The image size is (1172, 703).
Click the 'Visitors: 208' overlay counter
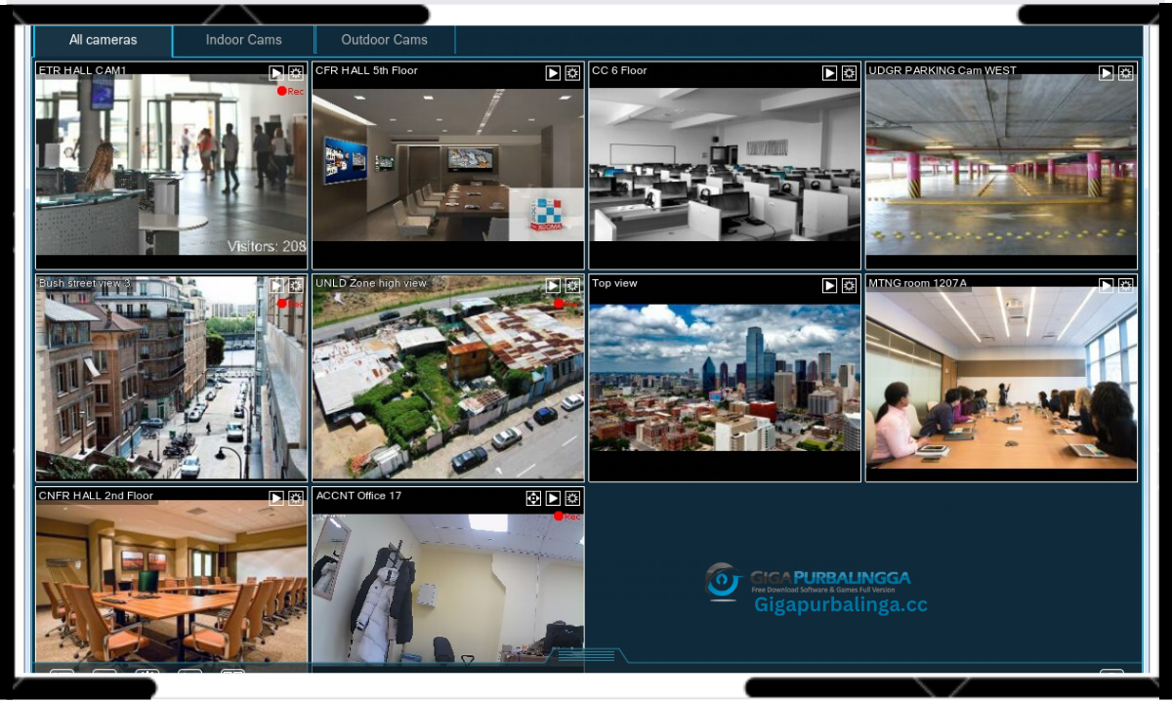[267, 246]
